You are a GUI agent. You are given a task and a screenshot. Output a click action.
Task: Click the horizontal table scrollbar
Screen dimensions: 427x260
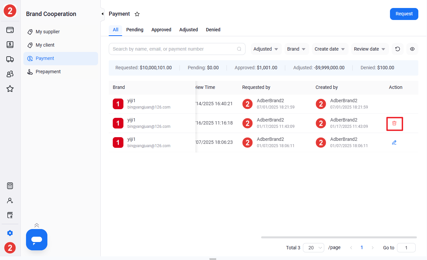click(339, 237)
